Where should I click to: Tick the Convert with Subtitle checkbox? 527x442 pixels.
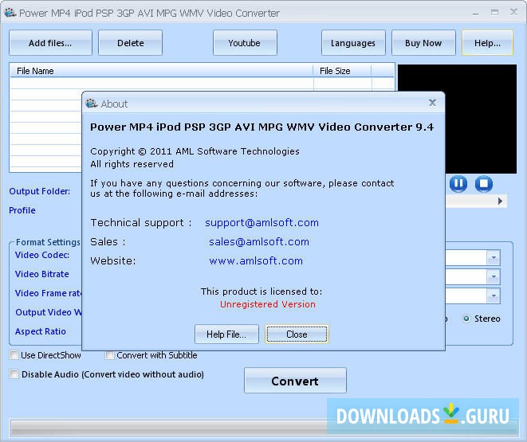109,355
